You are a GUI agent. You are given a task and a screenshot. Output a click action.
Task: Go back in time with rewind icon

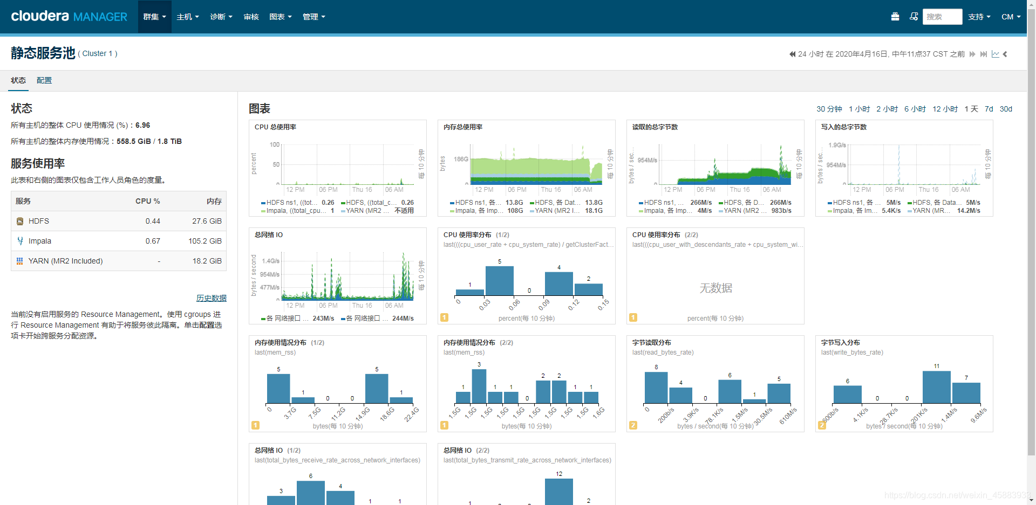pos(792,54)
